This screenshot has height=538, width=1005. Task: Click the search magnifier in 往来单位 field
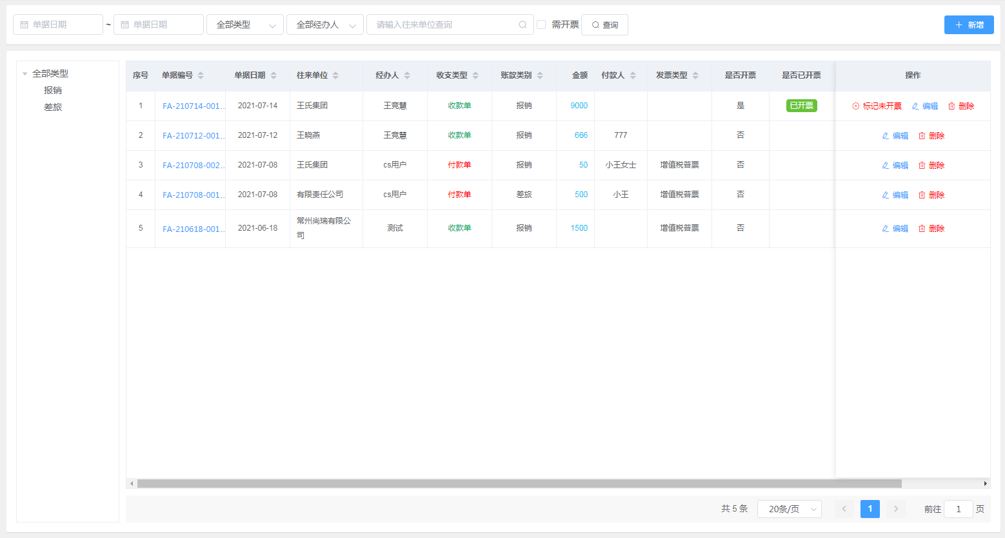[x=522, y=25]
